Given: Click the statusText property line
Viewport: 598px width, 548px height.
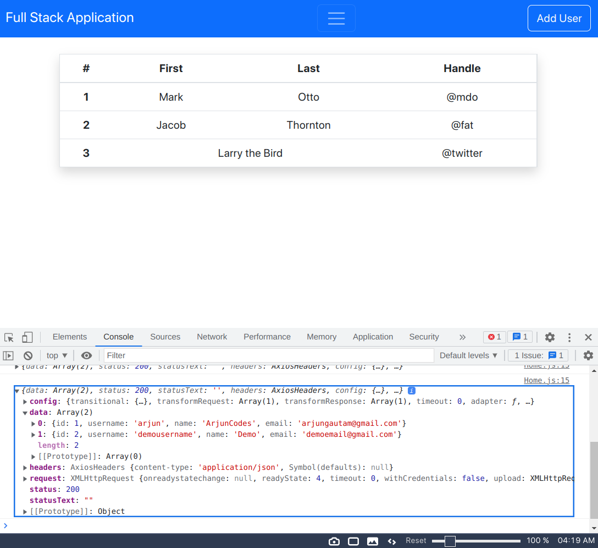Looking at the screenshot, I should [x=62, y=501].
